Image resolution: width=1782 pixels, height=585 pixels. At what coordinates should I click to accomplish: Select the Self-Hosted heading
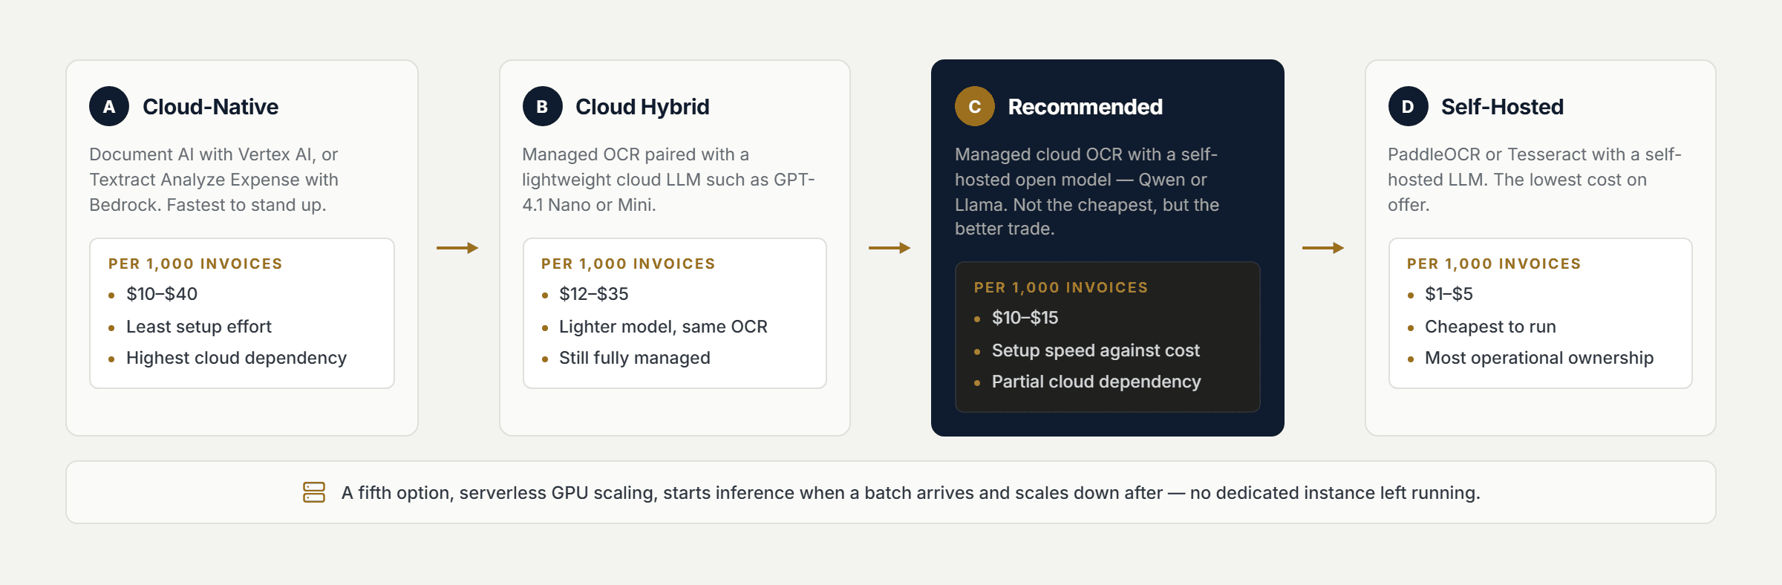(1502, 107)
